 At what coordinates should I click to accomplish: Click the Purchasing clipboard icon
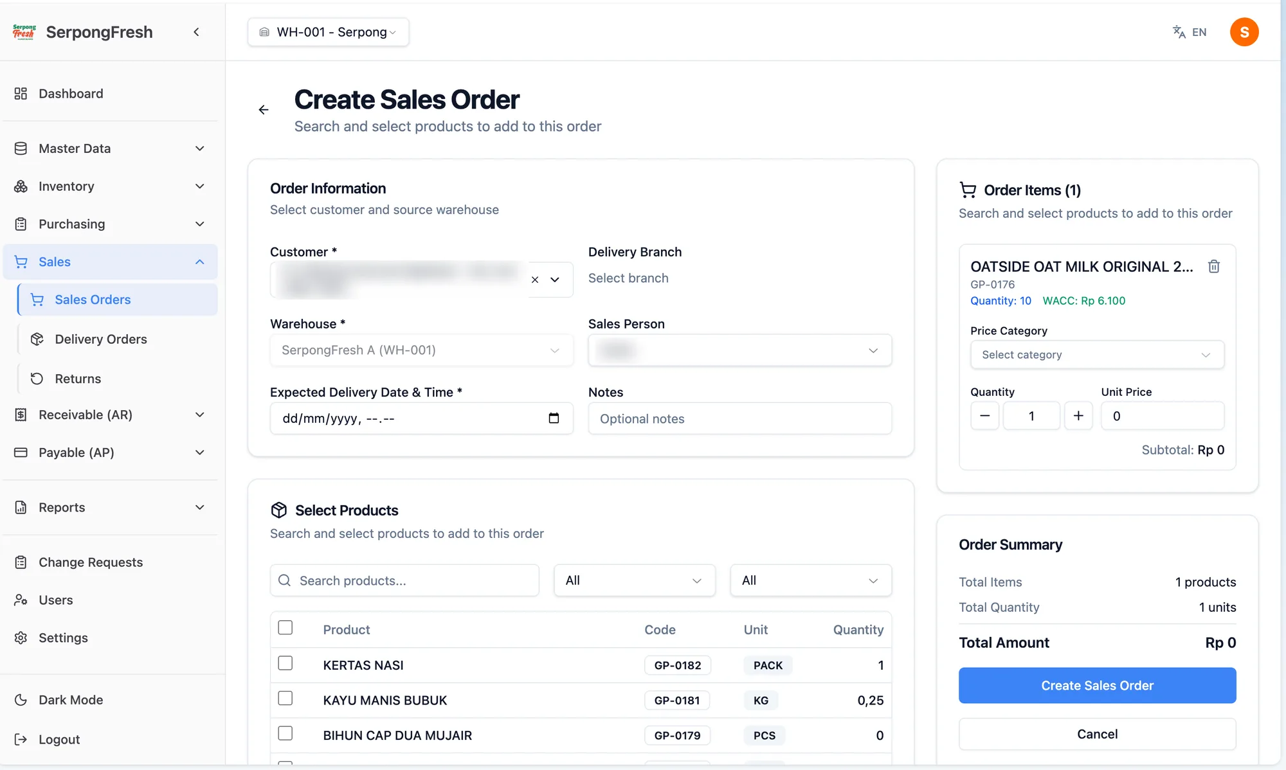coord(21,224)
